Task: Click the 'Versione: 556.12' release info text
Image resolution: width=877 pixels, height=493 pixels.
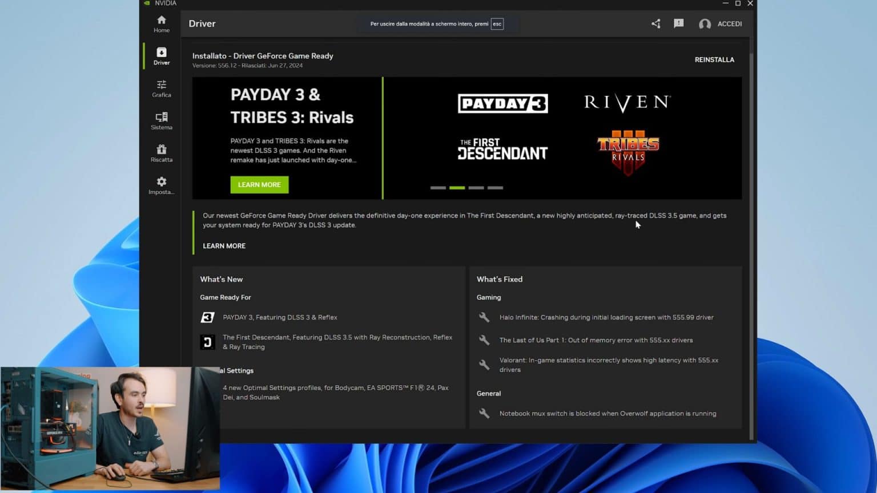Action: coord(247,66)
